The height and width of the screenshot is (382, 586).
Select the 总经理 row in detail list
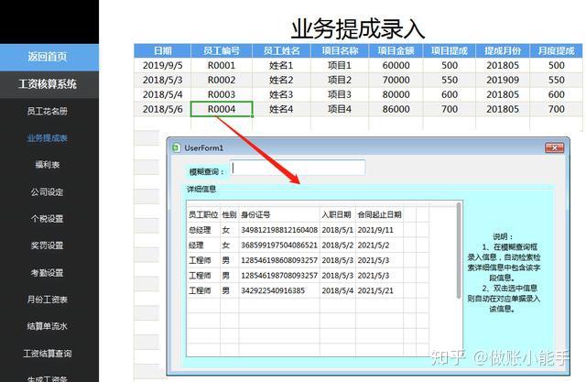[x=308, y=230]
